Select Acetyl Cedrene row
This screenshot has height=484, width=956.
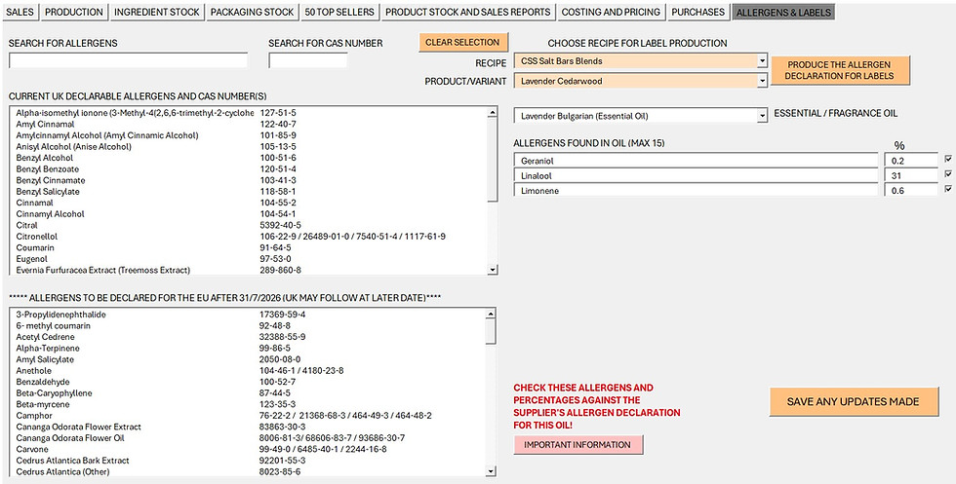(x=248, y=337)
